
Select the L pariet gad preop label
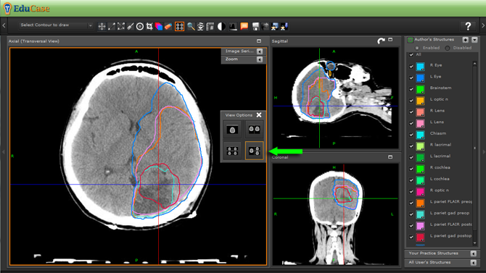(450, 213)
